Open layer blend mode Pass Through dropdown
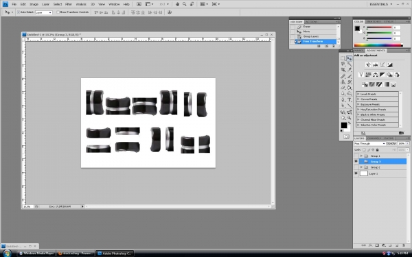Image resolution: width=412 pixels, height=257 pixels. point(369,144)
